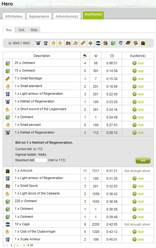Filter auctions by shoes icon
Viewport: 156px width, 248px height.
pos(68,43)
